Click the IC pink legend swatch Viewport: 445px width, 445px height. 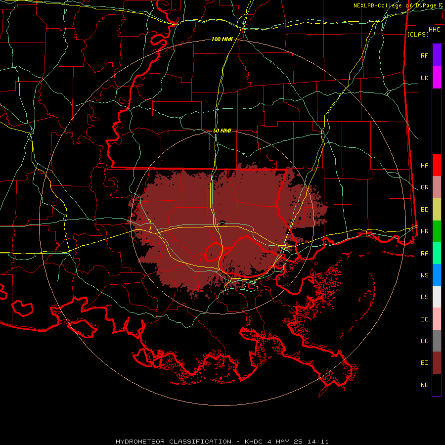[x=437, y=319]
